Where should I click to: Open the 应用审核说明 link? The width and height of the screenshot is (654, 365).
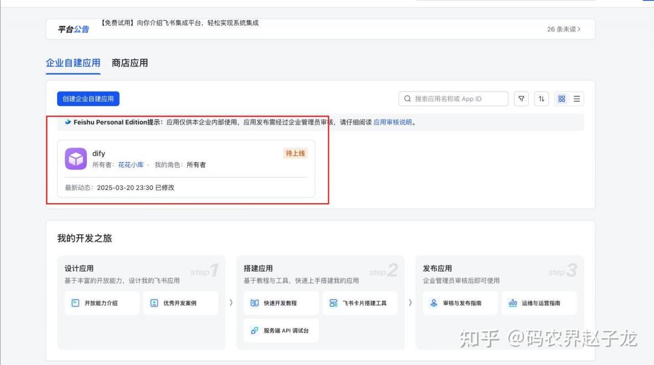[392, 122]
